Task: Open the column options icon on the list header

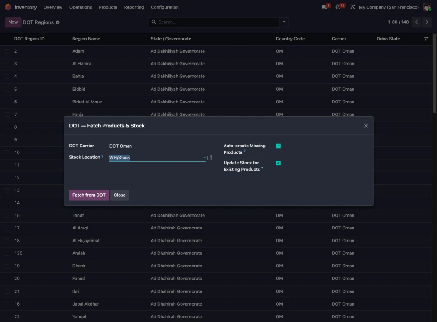Action: click(x=426, y=38)
